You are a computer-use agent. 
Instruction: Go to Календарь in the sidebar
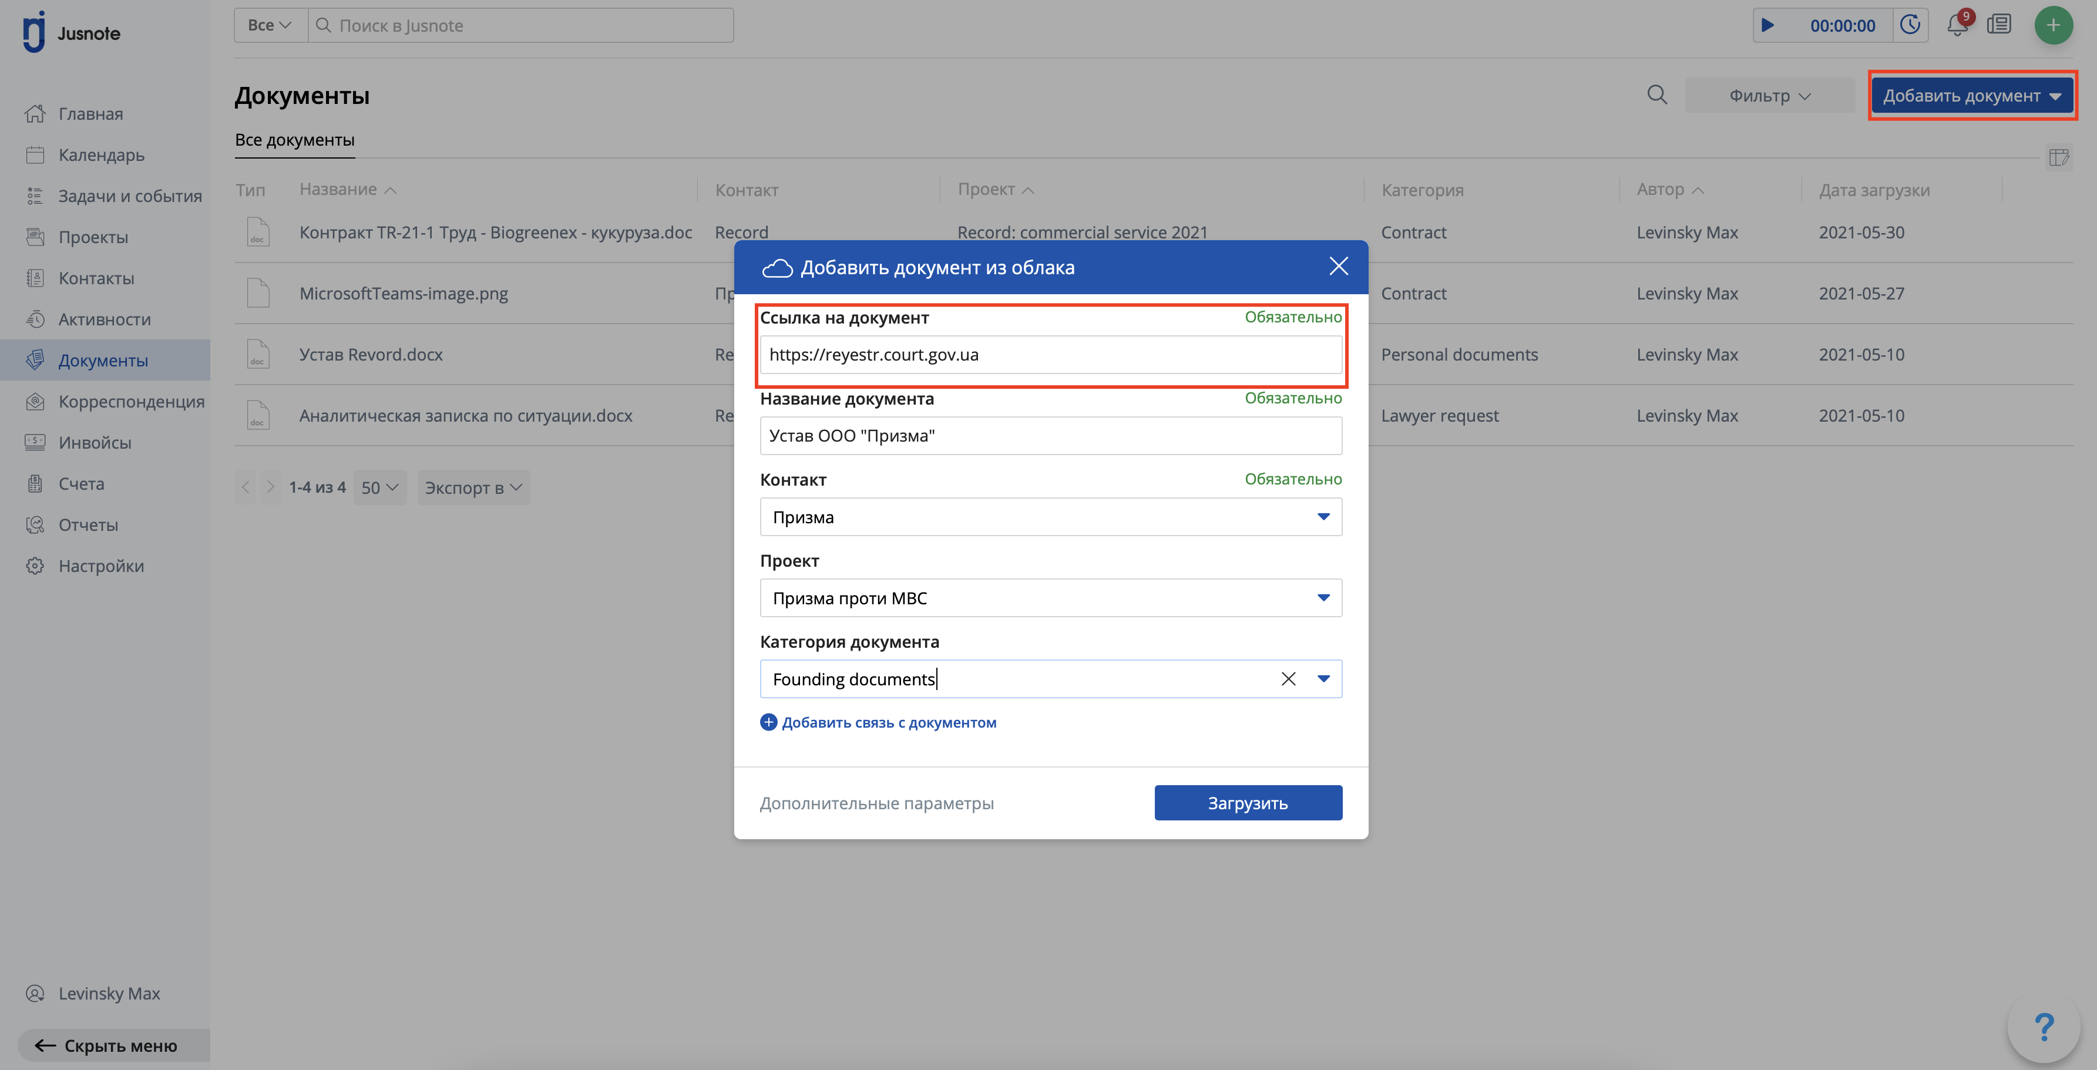[101, 154]
